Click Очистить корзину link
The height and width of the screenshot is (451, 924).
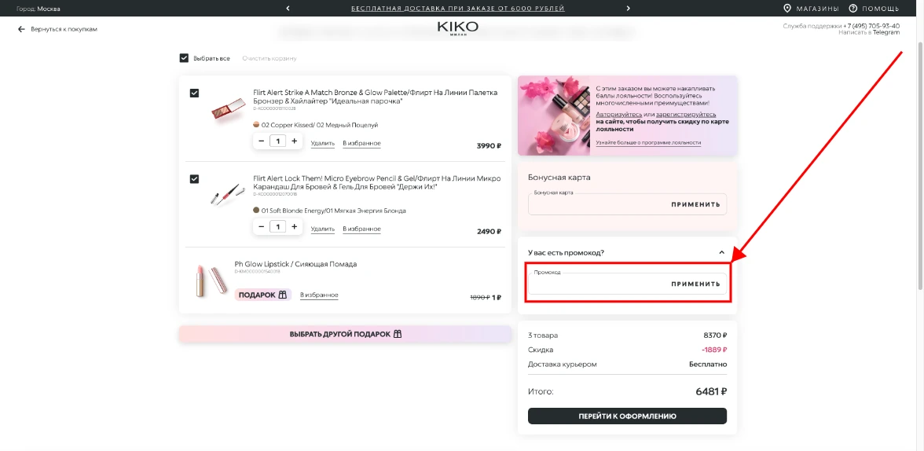[x=269, y=58]
